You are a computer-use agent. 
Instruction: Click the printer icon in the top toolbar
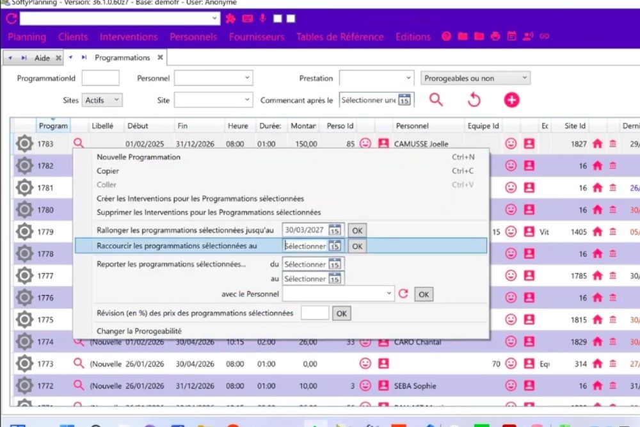pos(495,36)
